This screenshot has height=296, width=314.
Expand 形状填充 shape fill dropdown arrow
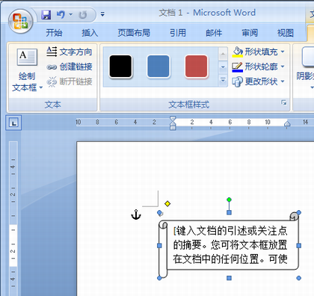(283, 52)
